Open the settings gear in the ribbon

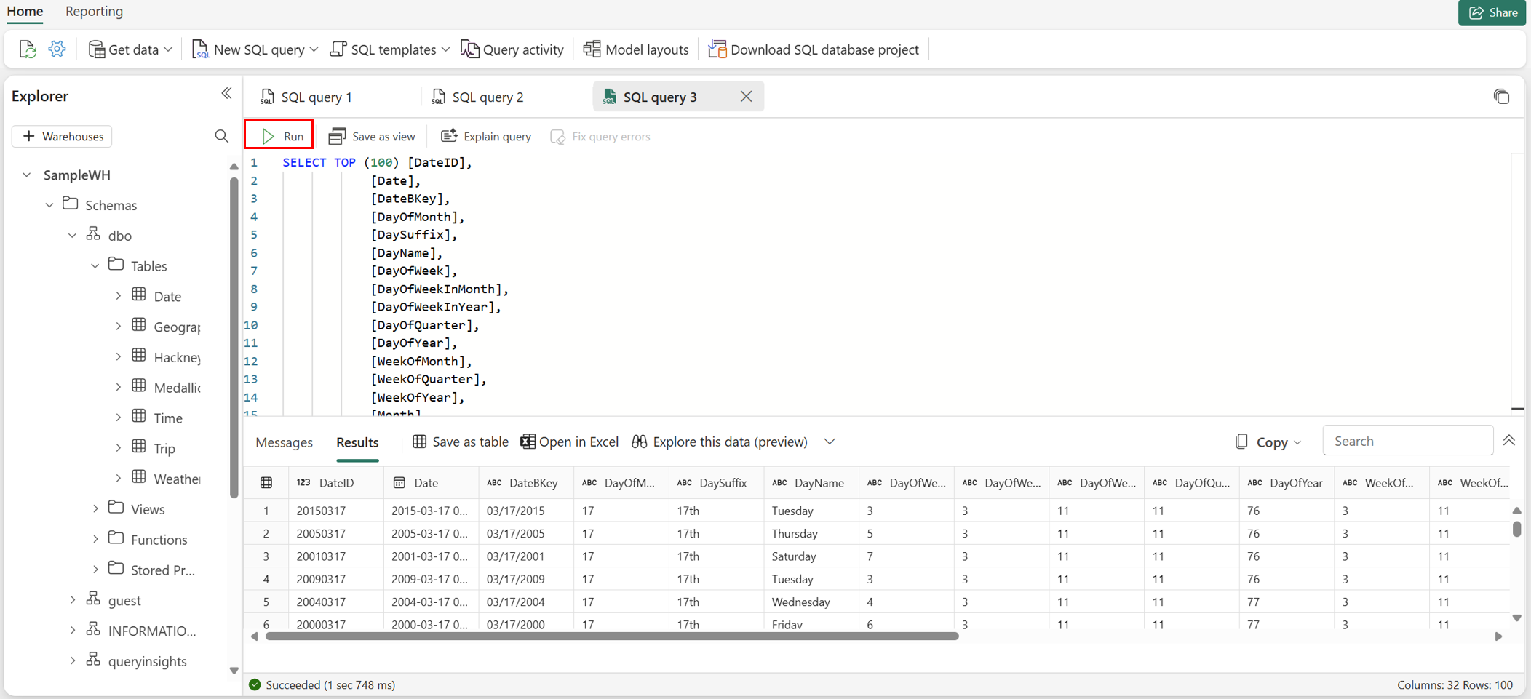pyautogui.click(x=57, y=49)
